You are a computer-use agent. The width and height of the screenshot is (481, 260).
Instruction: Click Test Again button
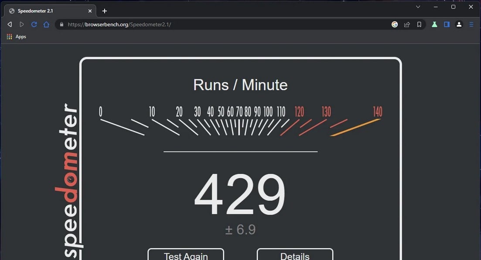186,254
